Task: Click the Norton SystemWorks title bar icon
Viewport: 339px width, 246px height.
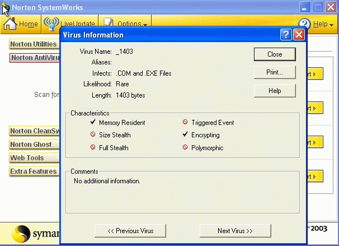Action: click(6, 7)
